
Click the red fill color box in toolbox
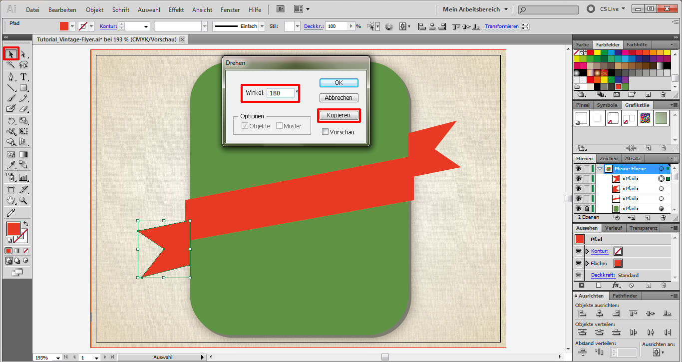13,229
